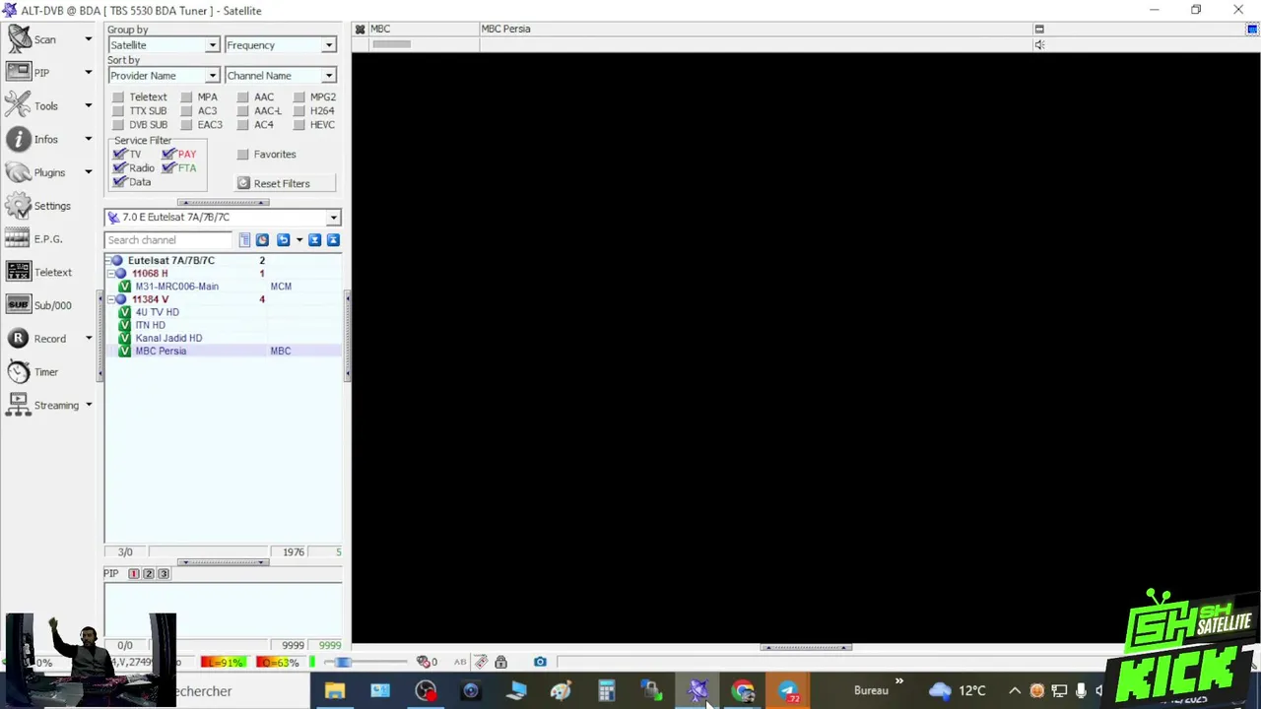Click the expand all channels icon
Screen dimensions: 1261x709
pos(314,240)
